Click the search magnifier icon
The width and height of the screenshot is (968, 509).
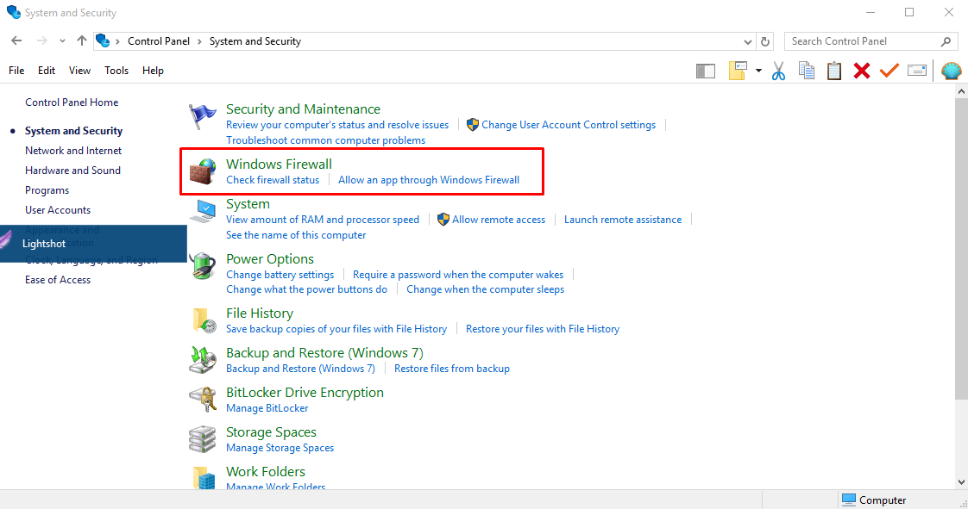pos(946,41)
